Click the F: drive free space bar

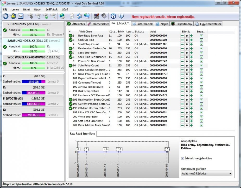coord(34,104)
